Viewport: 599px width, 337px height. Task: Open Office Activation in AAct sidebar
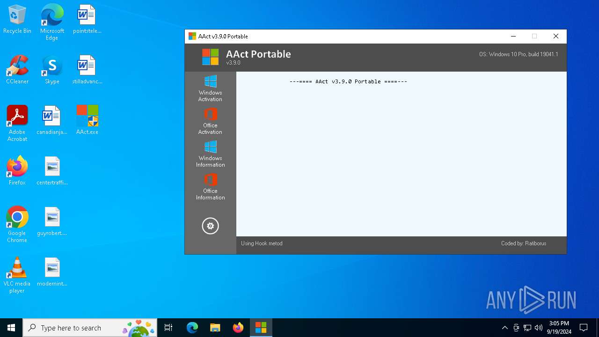click(x=210, y=121)
